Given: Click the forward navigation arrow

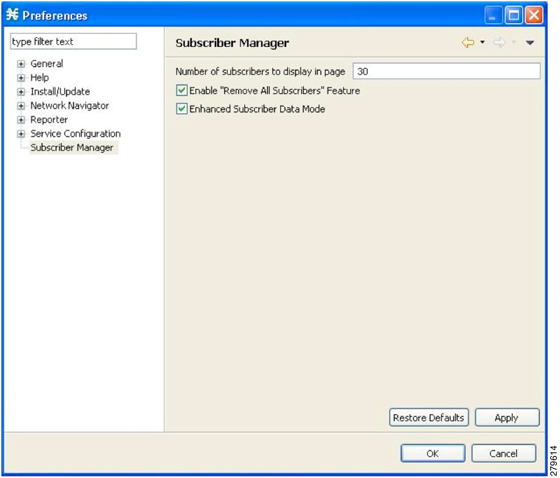Looking at the screenshot, I should [500, 42].
